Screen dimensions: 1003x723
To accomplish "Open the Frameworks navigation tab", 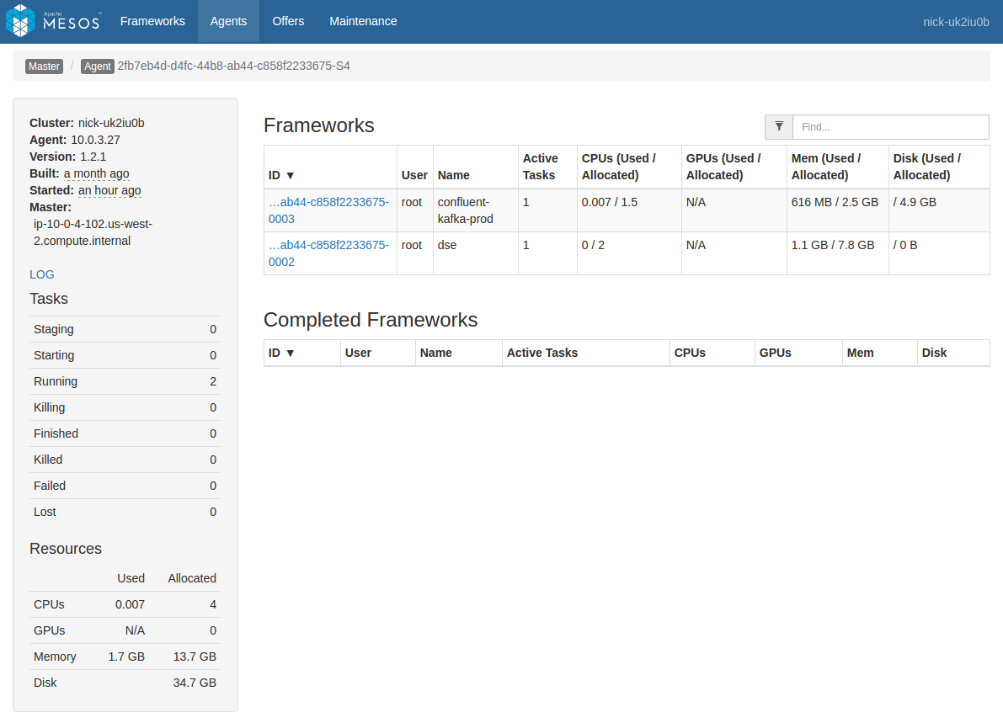I will pyautogui.click(x=152, y=21).
